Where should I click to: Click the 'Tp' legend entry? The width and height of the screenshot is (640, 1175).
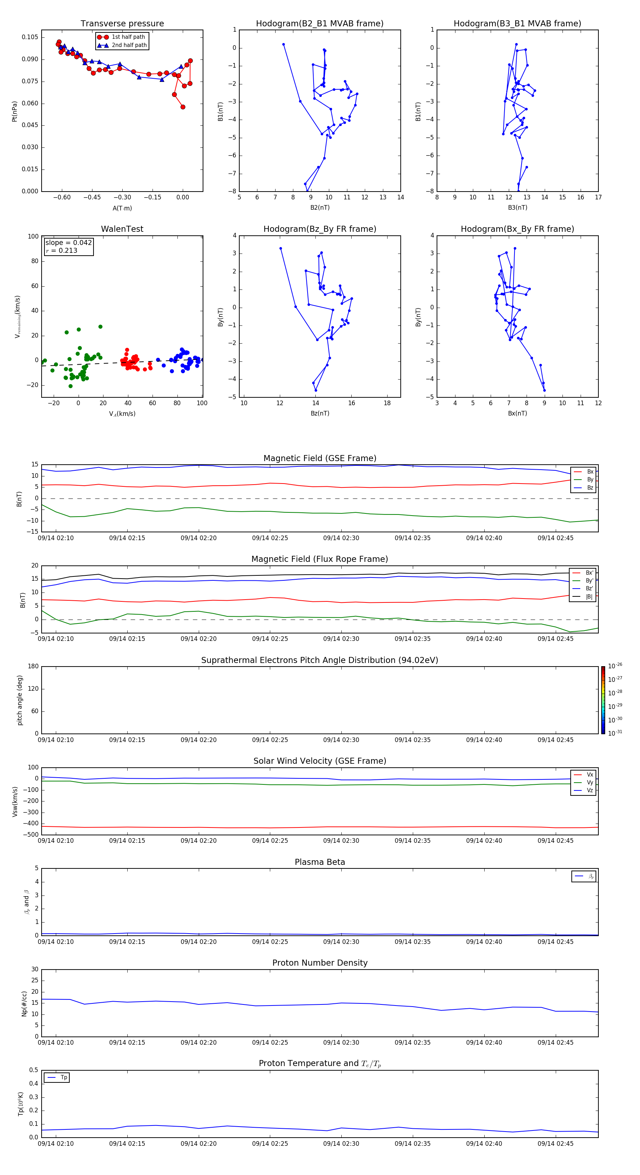(x=57, y=1077)
